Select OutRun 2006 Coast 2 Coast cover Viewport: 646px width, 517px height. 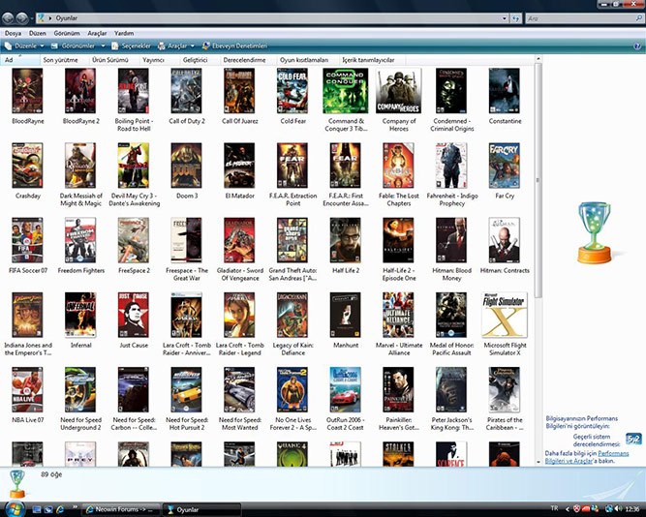click(345, 390)
